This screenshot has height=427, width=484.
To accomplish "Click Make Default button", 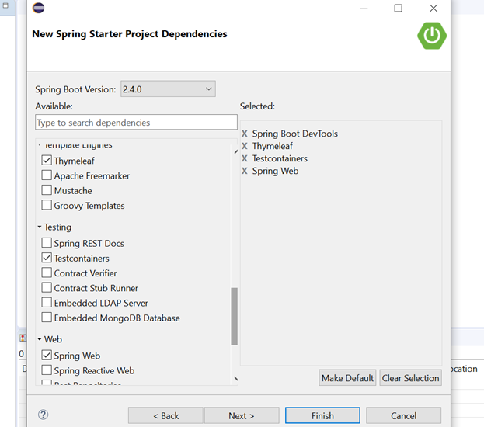I will pos(347,378).
